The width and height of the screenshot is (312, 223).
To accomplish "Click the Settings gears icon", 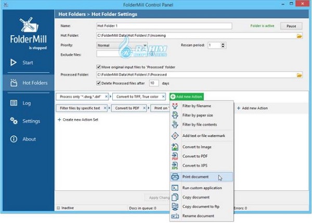I will pyautogui.click(x=14, y=121).
